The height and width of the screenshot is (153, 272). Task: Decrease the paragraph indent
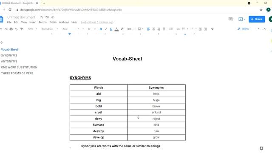pyautogui.click(x=200, y=29)
